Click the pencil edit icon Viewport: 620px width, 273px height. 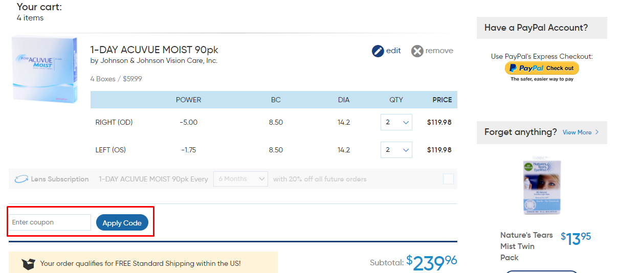point(378,51)
